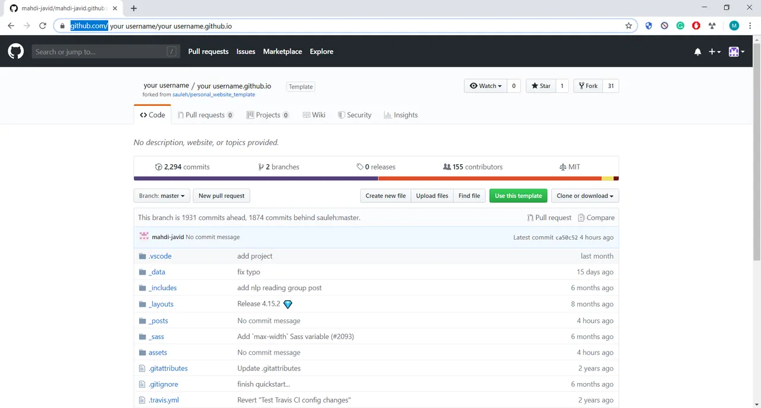
Task: Switch to the Insights tab
Action: [x=401, y=115]
